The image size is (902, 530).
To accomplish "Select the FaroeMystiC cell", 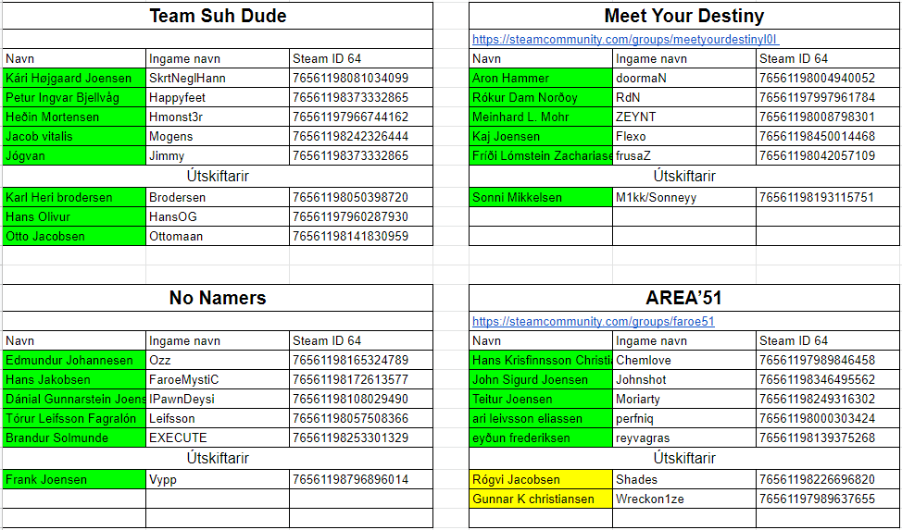I will click(218, 380).
